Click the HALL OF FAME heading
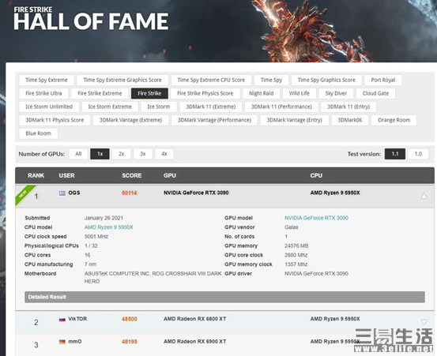437x356 pixels. click(x=91, y=21)
